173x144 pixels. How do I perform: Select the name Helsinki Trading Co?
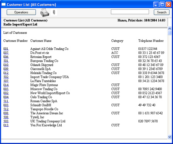tap(44, 73)
